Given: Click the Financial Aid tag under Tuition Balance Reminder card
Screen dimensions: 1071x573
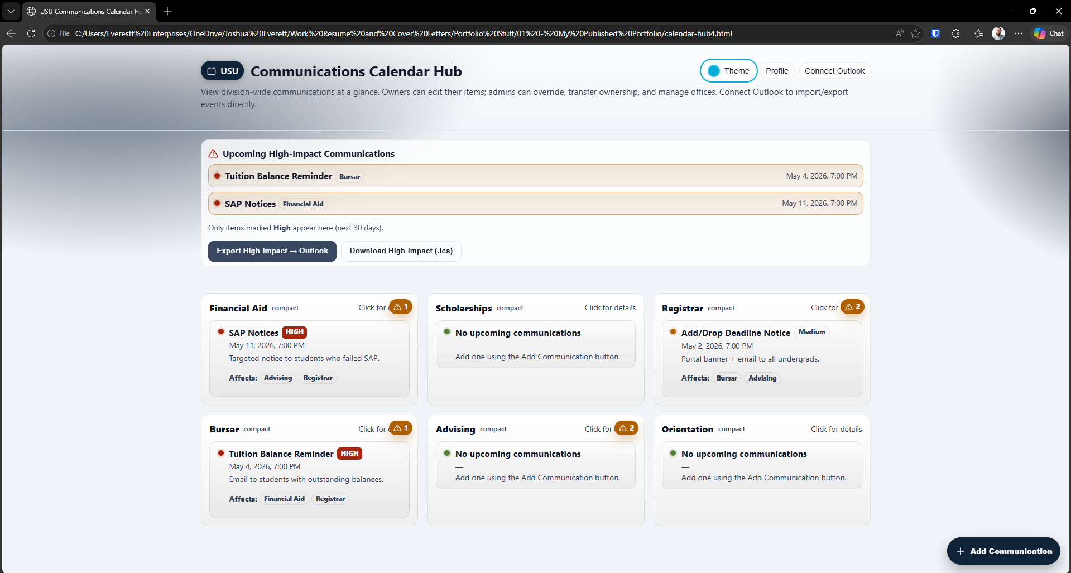Looking at the screenshot, I should pos(284,499).
